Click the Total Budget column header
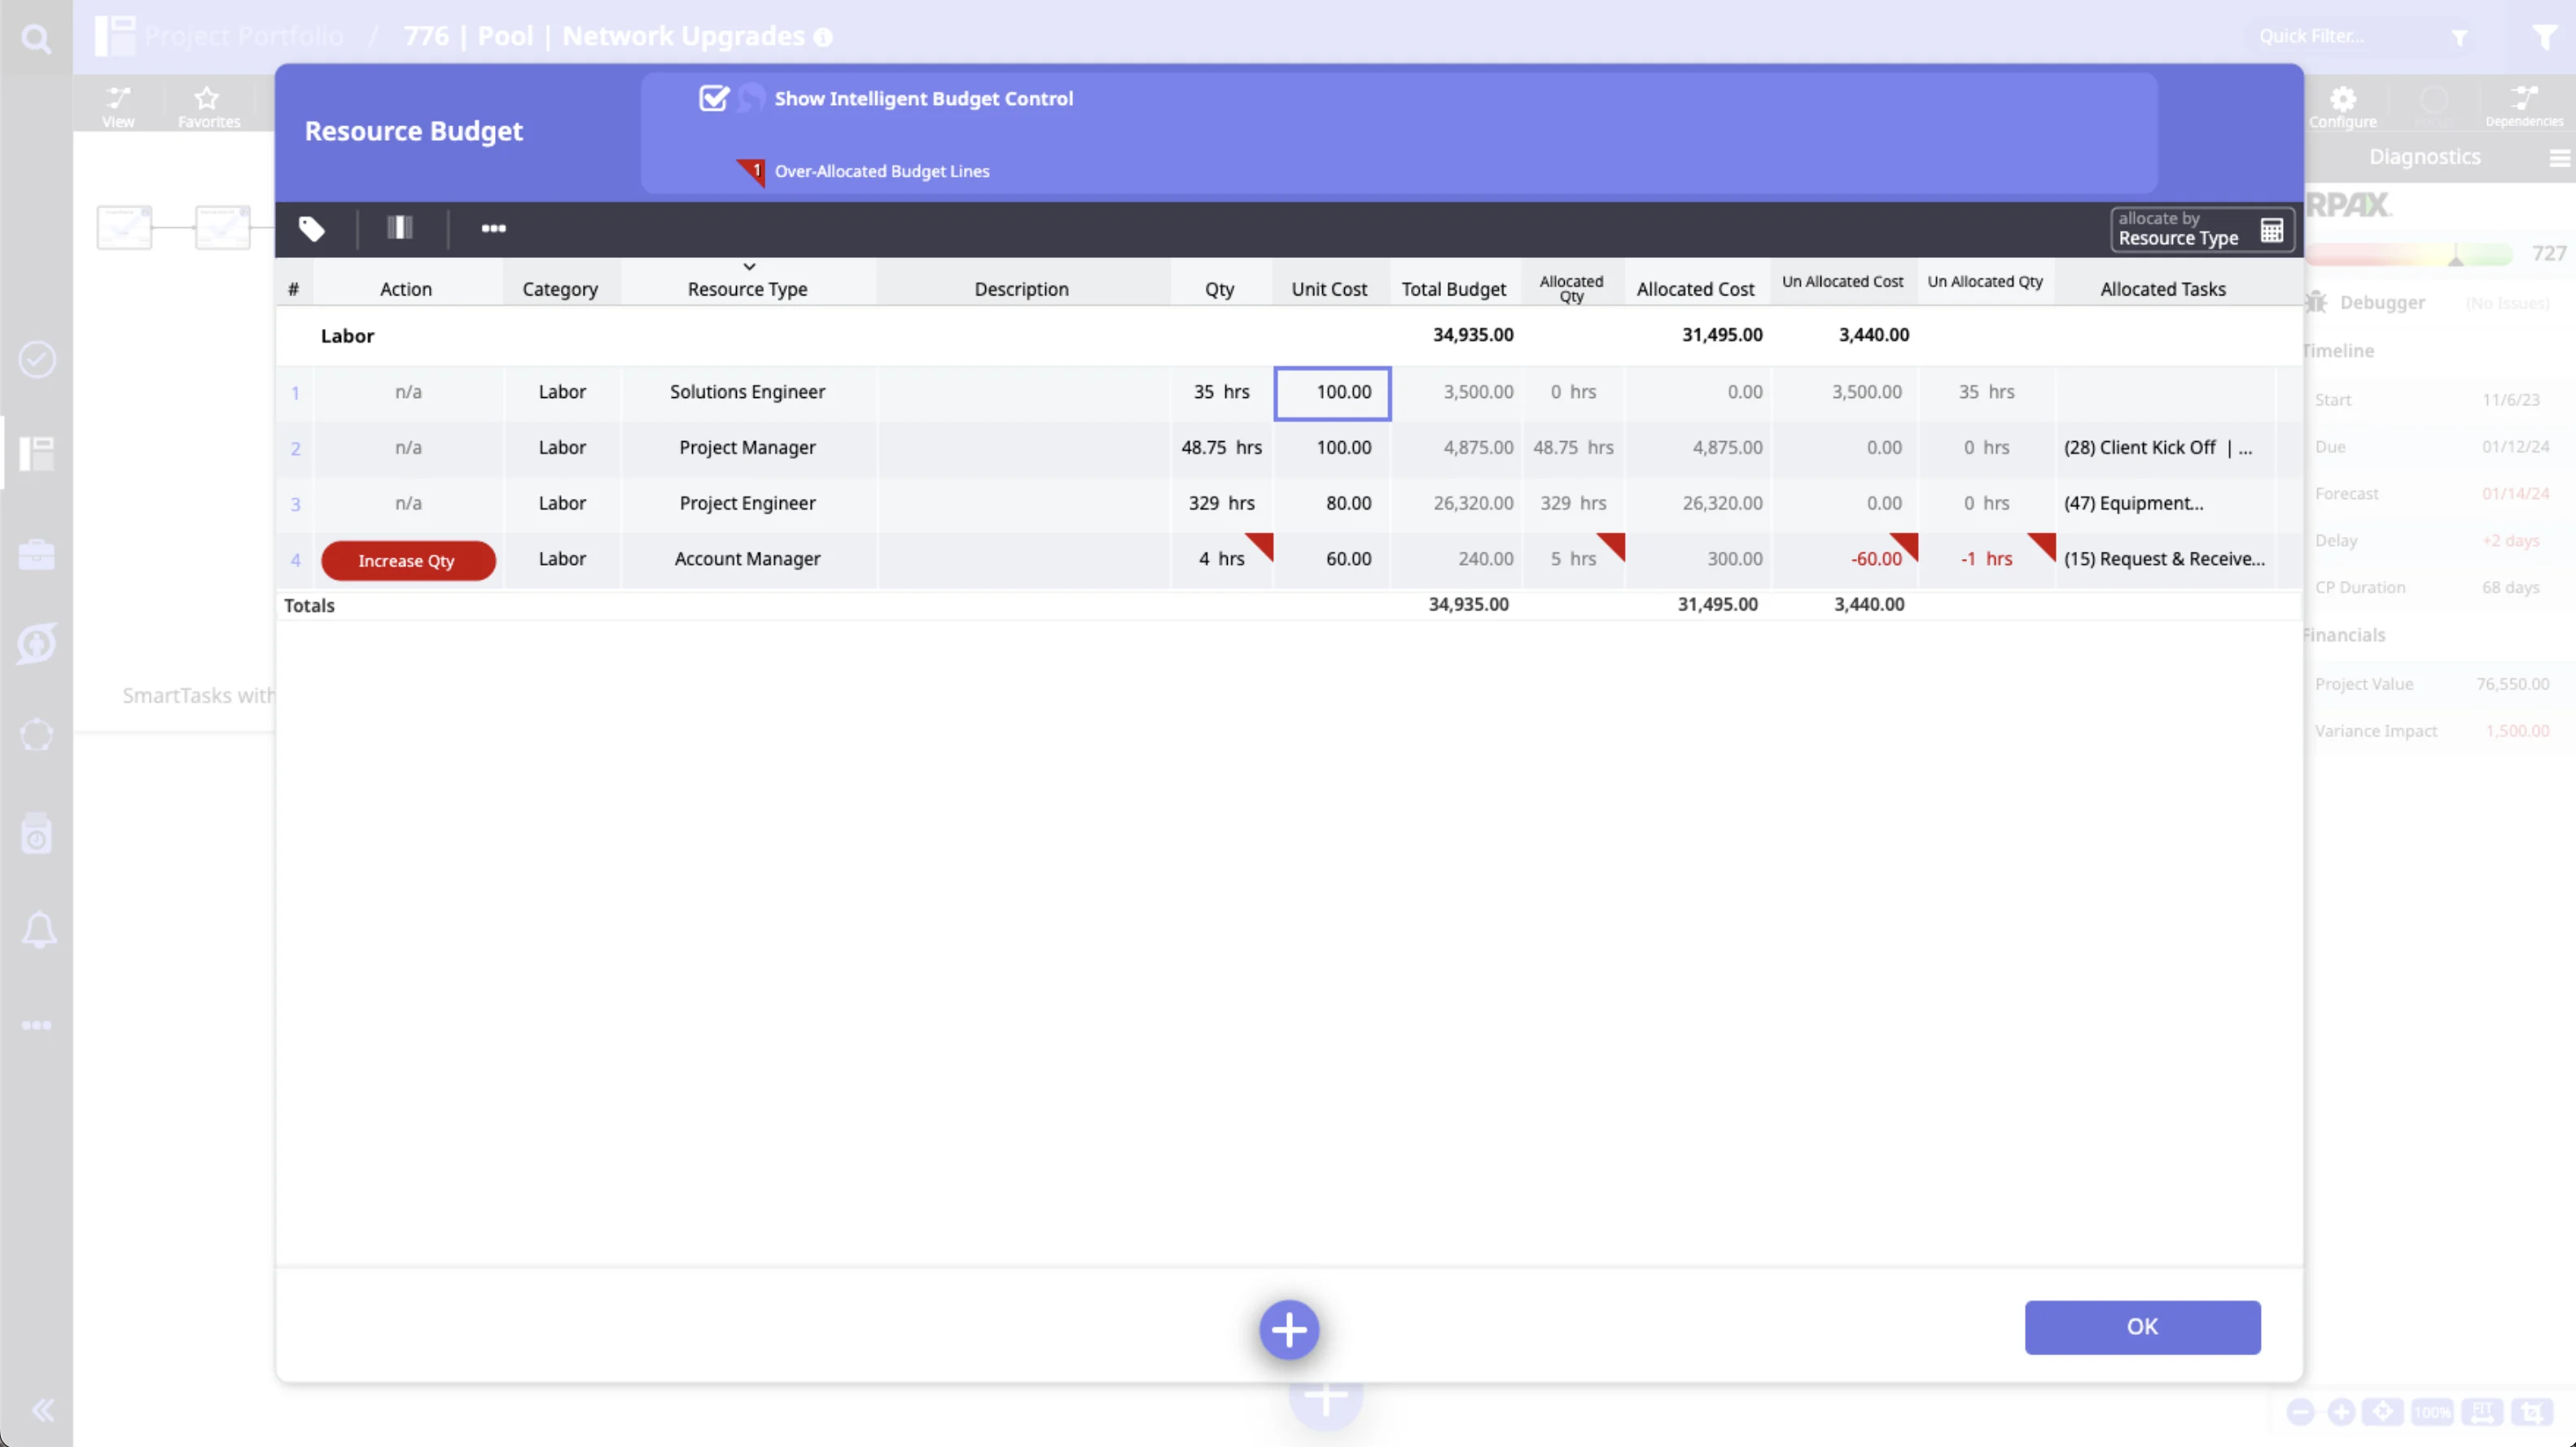The image size is (2576, 1447). pos(1453,290)
